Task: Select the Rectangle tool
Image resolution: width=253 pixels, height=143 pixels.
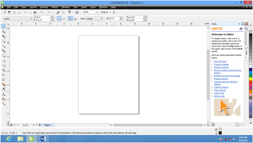Action: pyautogui.click(x=3, y=55)
